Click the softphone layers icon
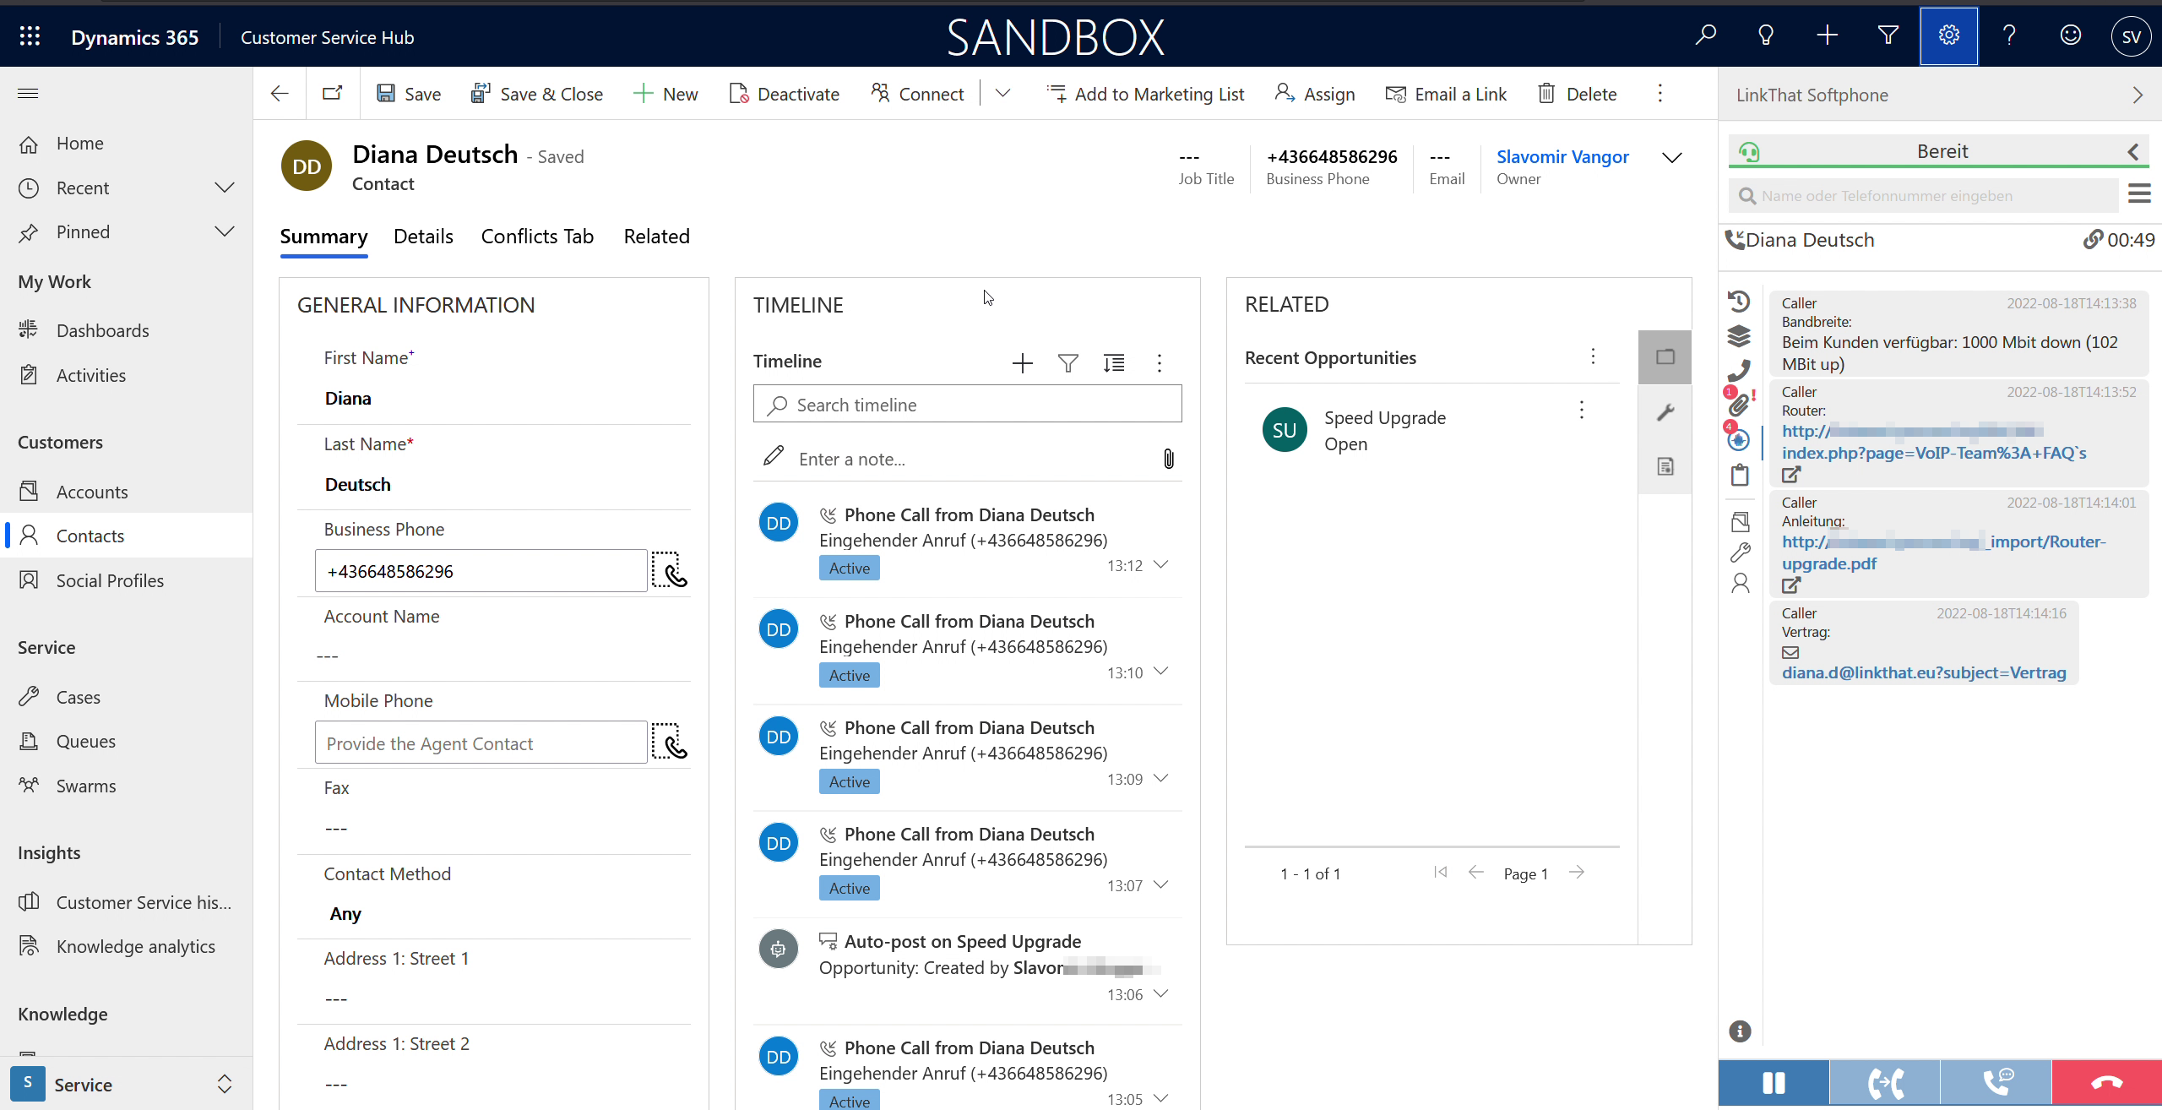2162x1110 pixels. click(1739, 335)
